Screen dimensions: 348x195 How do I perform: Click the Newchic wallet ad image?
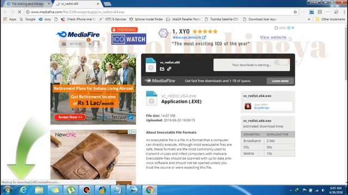point(93,155)
